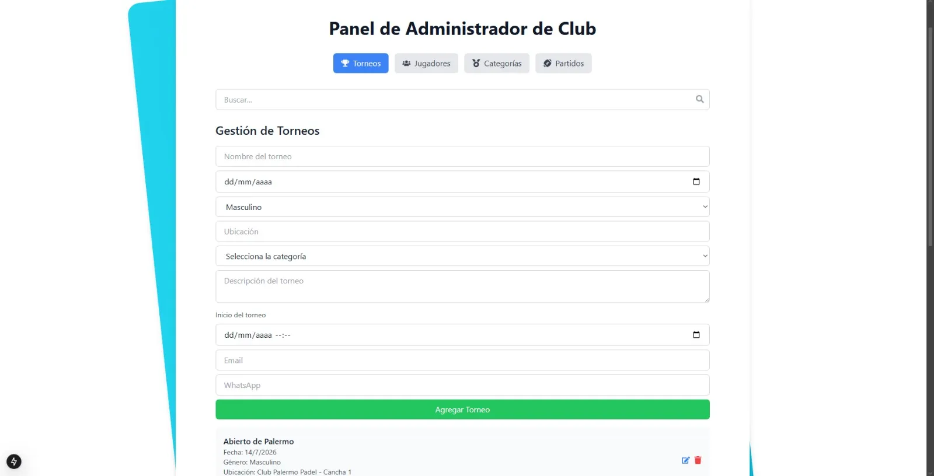Edit the Abierto de Palermo tournament
The image size is (934, 476).
[x=685, y=460]
